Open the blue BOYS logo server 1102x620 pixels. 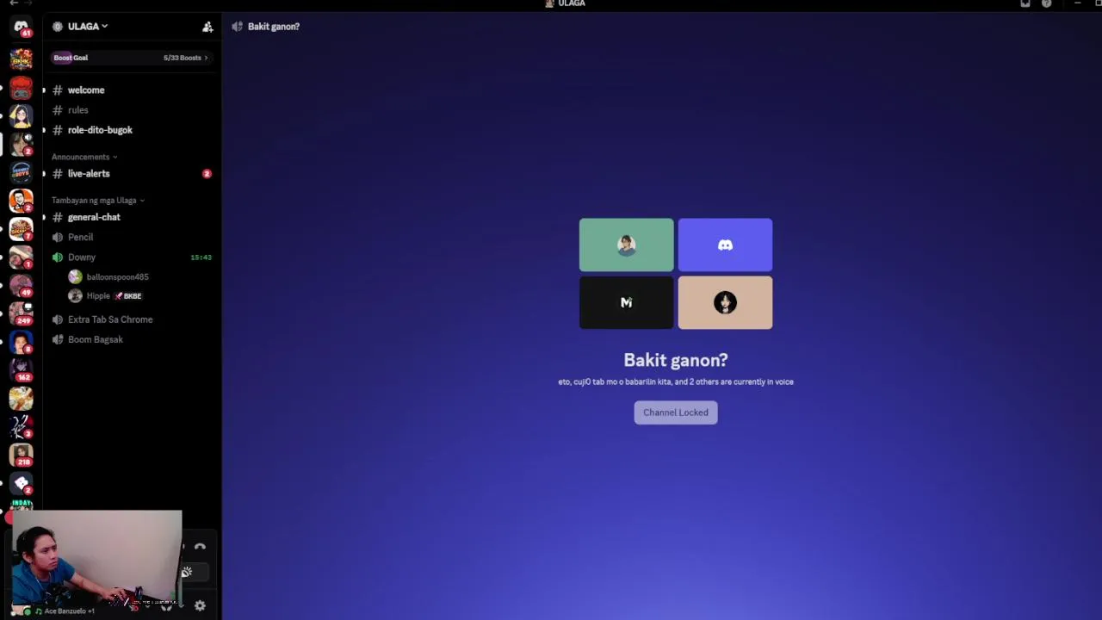pos(21,172)
